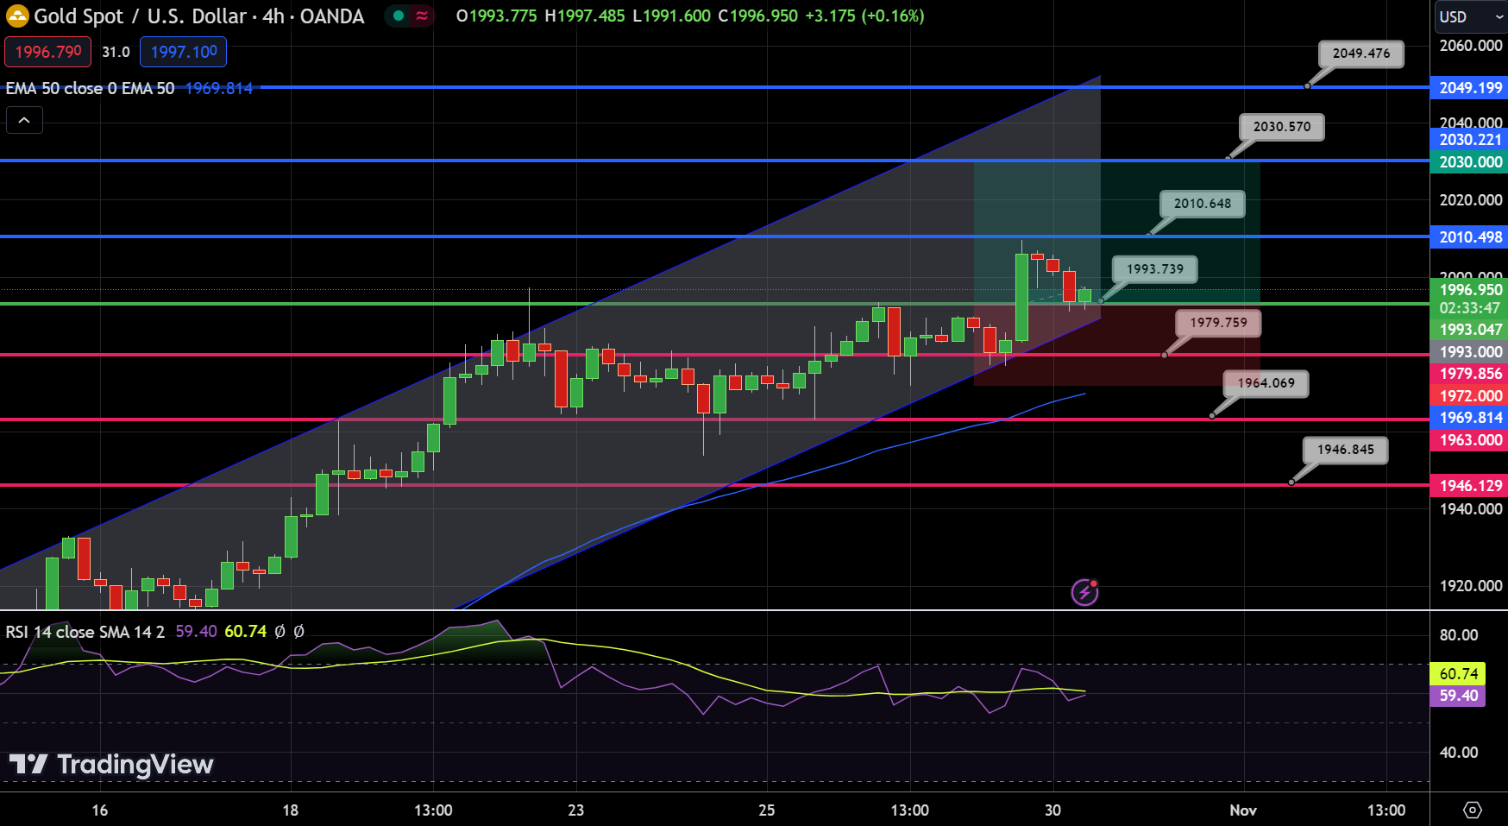Click the 1946.845 price callout label
The image size is (1508, 826).
click(x=1346, y=450)
